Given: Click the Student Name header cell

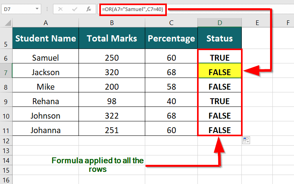Looking at the screenshot, I should 46,38.
